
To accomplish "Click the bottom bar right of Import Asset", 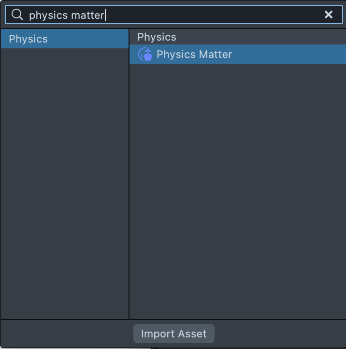I will pos(280,334).
